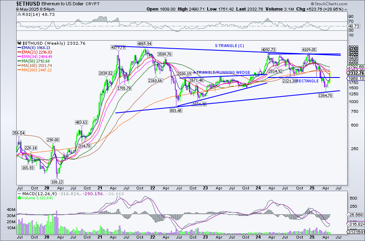Click the MACD(12,26,9) indicator legend label
Image resolution: width=365 pixels, height=241 pixels.
click(37, 194)
